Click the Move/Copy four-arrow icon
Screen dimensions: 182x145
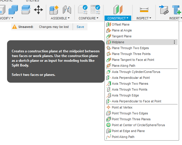[x=38, y=10]
